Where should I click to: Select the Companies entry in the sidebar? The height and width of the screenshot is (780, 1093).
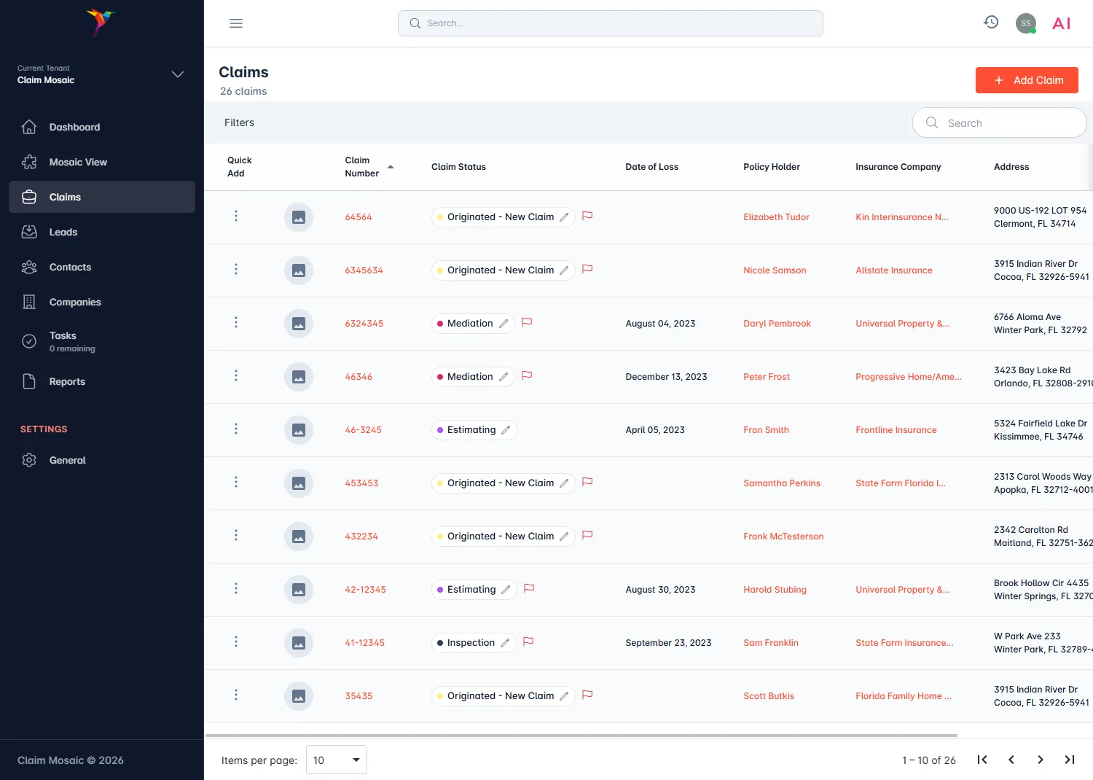click(x=74, y=302)
